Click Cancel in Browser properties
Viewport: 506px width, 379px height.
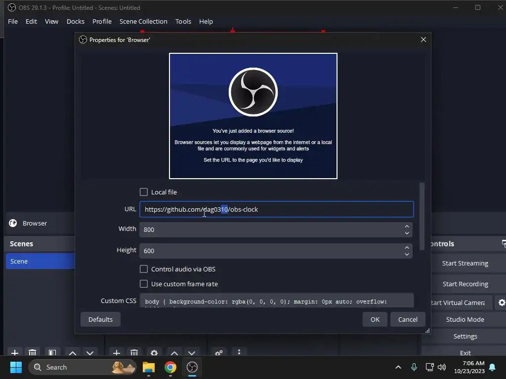(408, 319)
